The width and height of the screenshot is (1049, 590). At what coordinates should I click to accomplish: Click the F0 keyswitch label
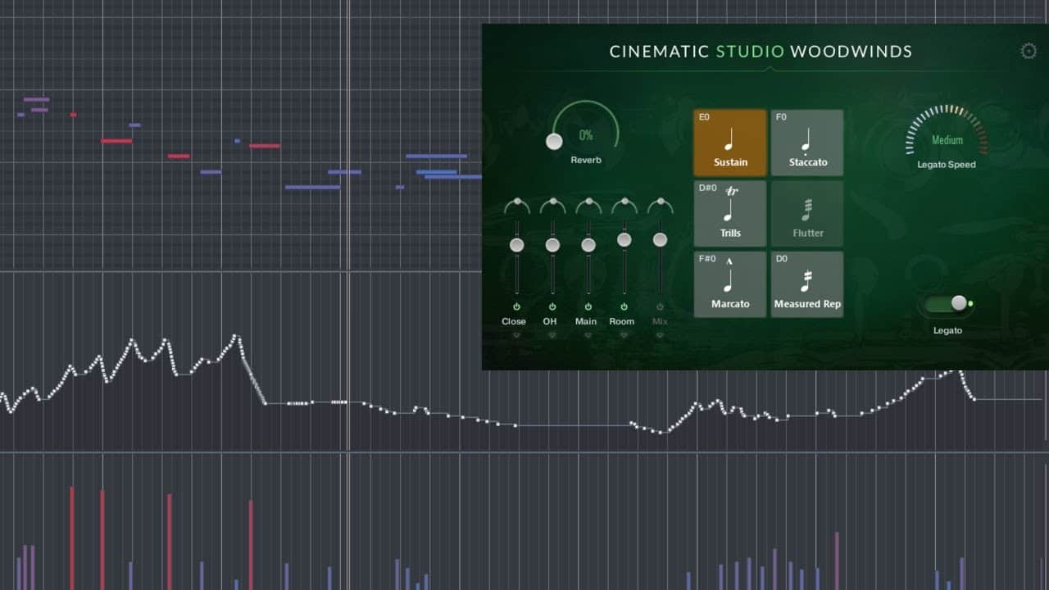tap(781, 117)
